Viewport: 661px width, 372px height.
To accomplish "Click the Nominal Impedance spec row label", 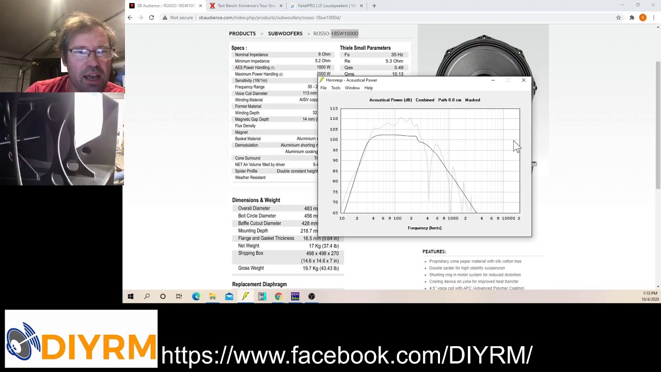I will (251, 55).
